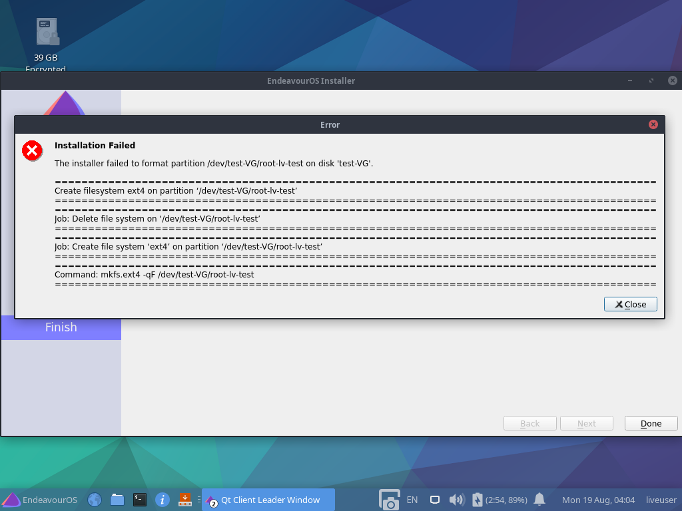The width and height of the screenshot is (682, 511).
Task: Open the volume speaker control
Action: point(457,500)
